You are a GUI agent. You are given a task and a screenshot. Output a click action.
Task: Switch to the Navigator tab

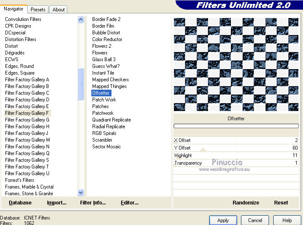(13, 9)
